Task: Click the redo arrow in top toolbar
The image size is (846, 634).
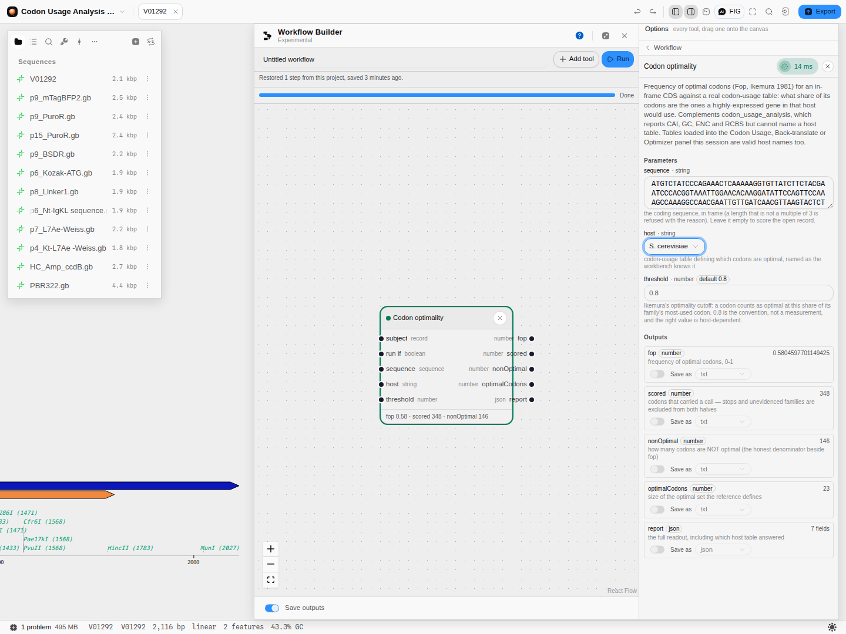Action: coord(653,12)
